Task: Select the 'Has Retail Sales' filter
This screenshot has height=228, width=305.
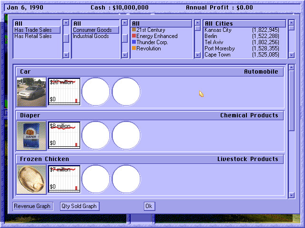Action: [37, 36]
